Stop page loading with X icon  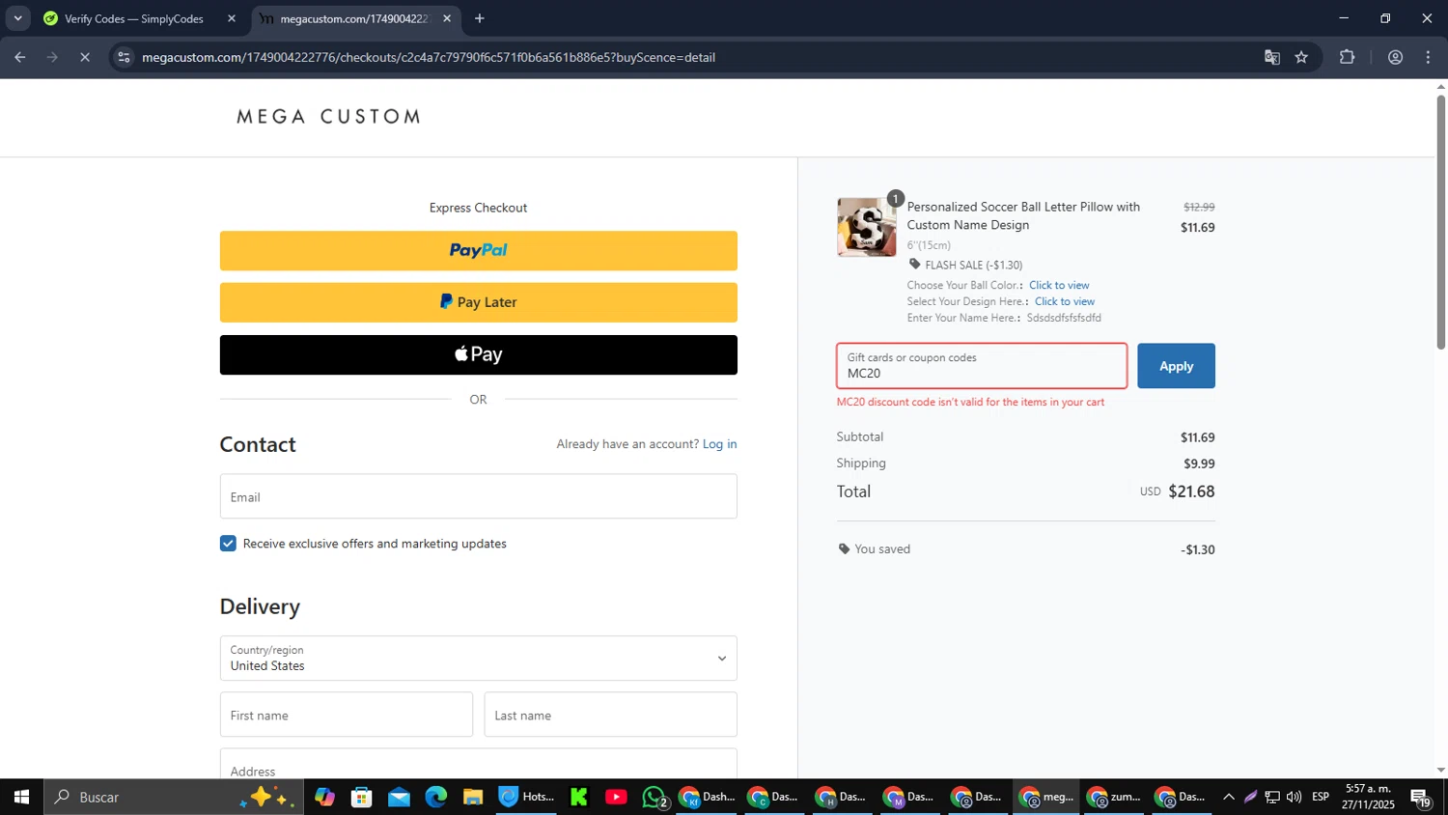[85, 57]
